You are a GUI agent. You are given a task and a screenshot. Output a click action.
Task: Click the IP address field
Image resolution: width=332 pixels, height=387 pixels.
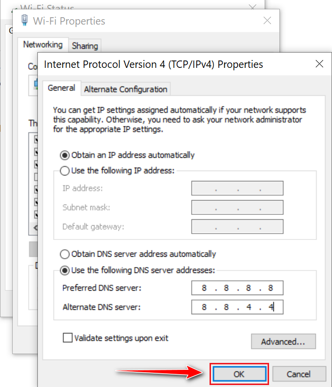pyautogui.click(x=237, y=188)
